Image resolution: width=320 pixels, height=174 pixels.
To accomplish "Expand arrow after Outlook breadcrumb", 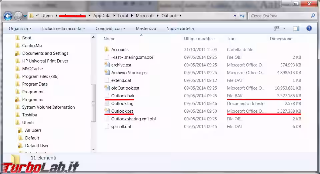I will (x=180, y=16).
